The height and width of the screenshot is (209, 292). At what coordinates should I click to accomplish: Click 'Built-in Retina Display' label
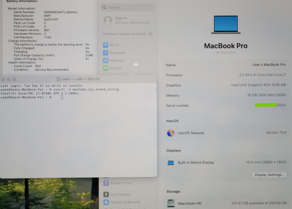(196, 162)
